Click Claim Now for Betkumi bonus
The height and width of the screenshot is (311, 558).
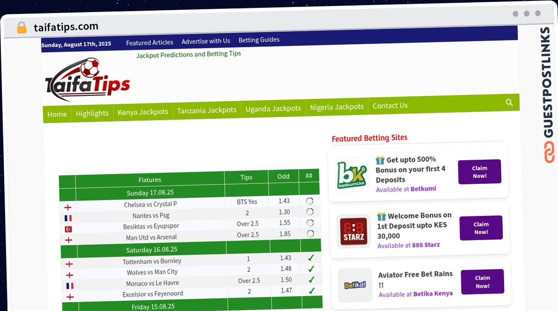click(479, 172)
